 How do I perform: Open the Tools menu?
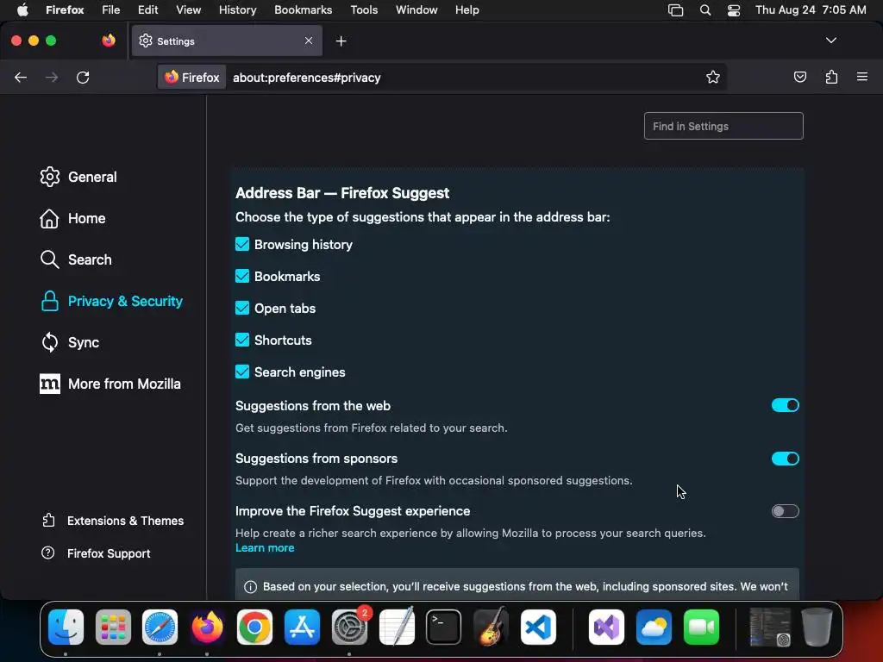pyautogui.click(x=364, y=10)
